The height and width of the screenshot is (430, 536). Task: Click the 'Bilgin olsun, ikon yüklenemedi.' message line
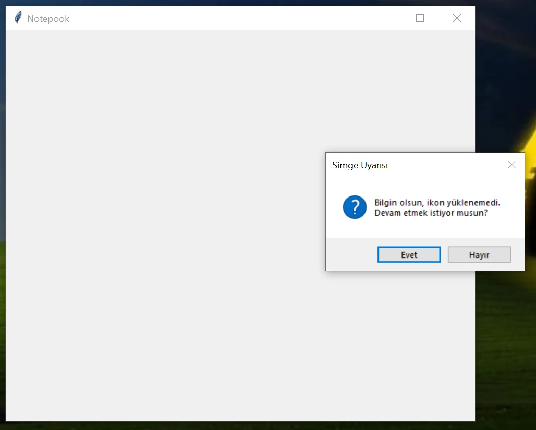point(437,202)
